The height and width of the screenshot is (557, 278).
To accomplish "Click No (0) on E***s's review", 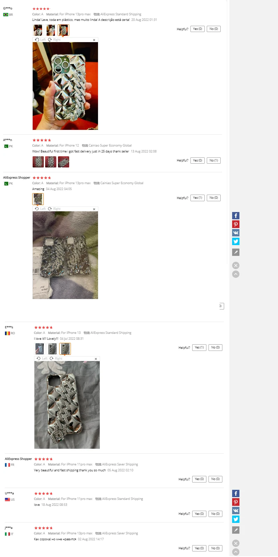I will click(x=215, y=347).
